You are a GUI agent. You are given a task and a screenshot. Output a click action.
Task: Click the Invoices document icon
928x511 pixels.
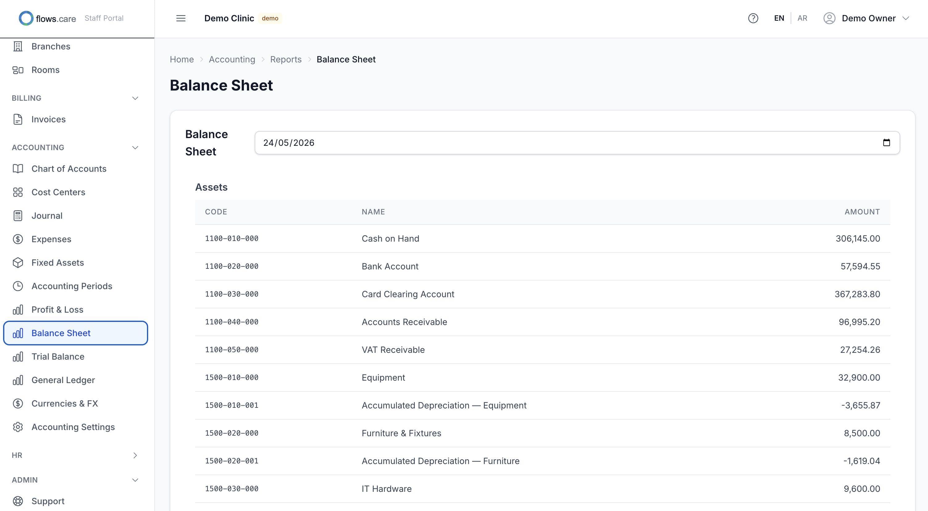(x=18, y=119)
